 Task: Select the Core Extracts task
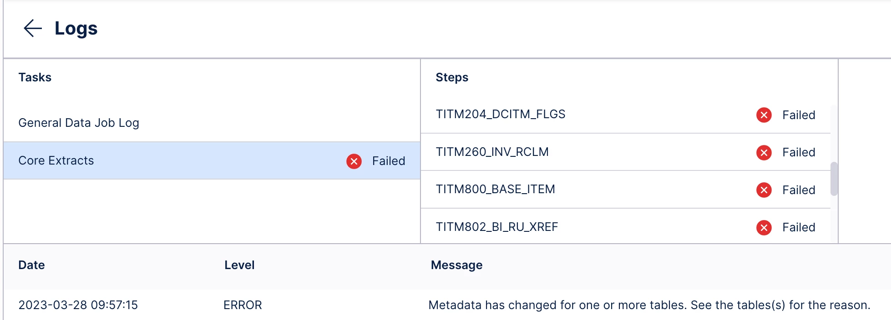(x=56, y=160)
